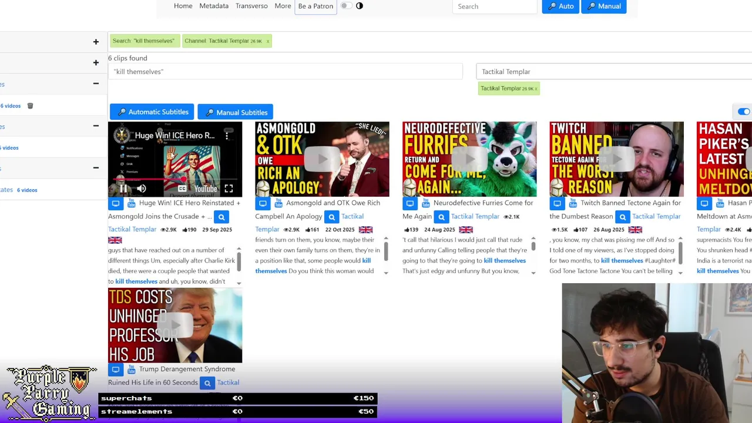Expand the first sidebar section with plus
Image resolution: width=752 pixels, height=423 pixels.
click(x=96, y=42)
